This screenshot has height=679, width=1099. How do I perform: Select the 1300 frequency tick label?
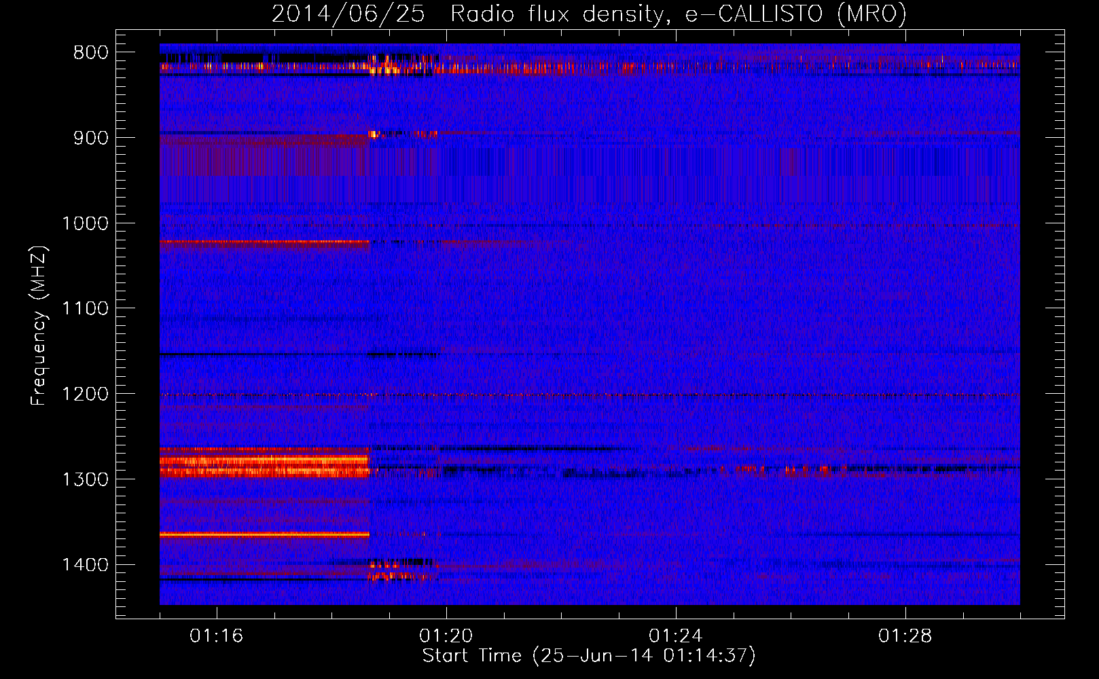(85, 480)
